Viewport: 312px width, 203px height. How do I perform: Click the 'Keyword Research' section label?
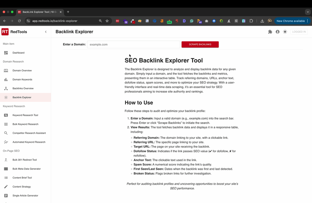[14, 106]
